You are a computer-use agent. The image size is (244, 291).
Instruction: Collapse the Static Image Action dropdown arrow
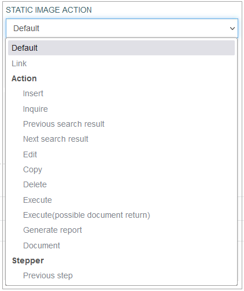[x=232, y=29]
